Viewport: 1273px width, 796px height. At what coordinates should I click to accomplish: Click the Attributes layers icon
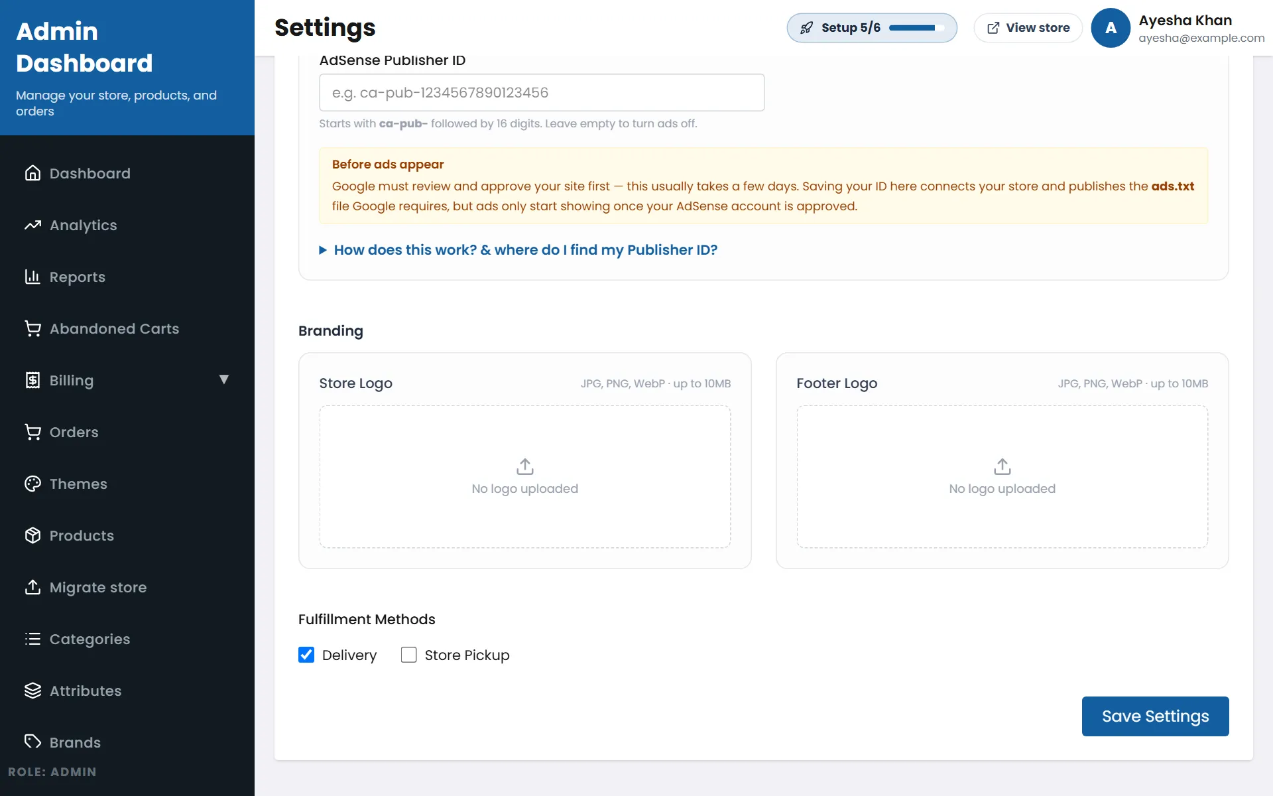tap(32, 691)
